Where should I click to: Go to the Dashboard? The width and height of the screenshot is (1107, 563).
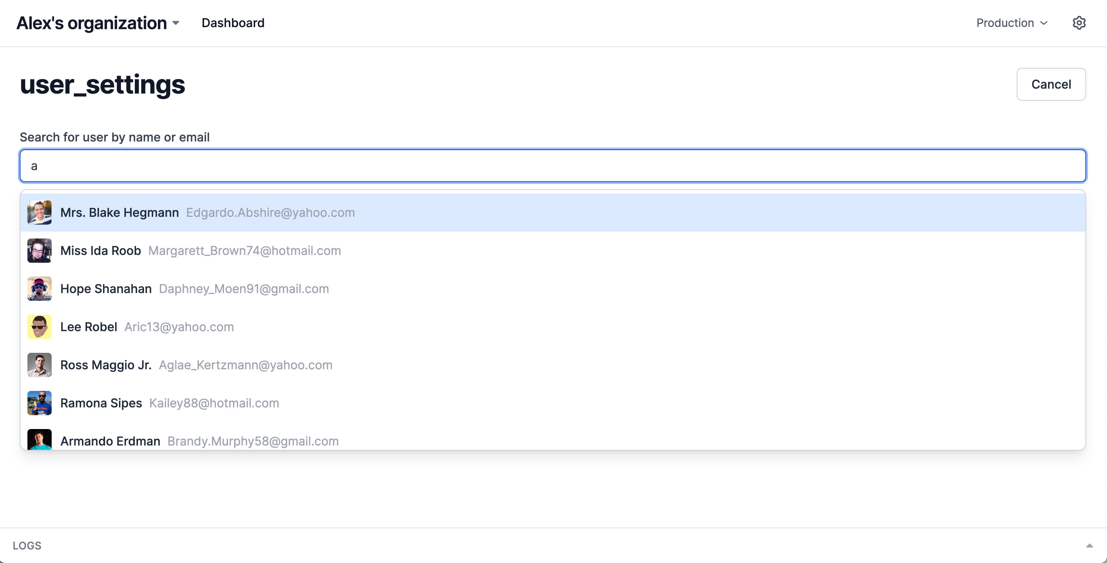coord(233,23)
